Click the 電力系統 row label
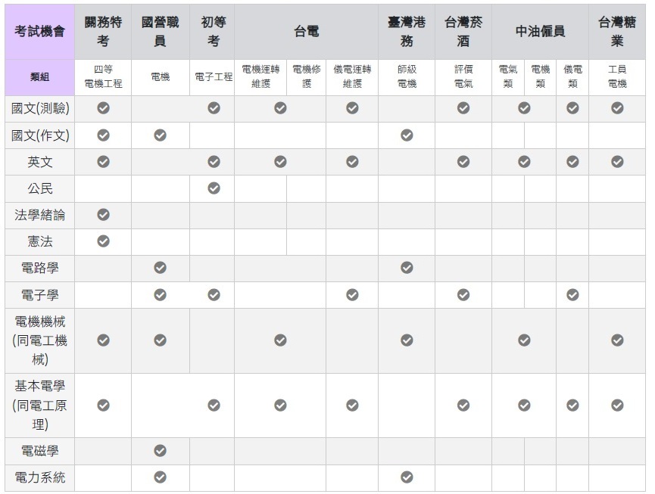Viewport: 655px width, 494px height. tap(39, 477)
